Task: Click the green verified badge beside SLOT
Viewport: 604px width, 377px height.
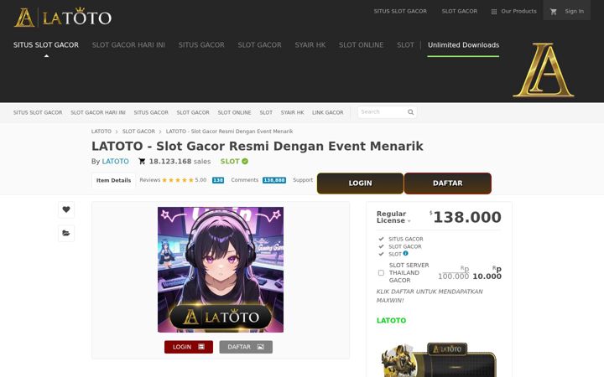Action: click(245, 162)
